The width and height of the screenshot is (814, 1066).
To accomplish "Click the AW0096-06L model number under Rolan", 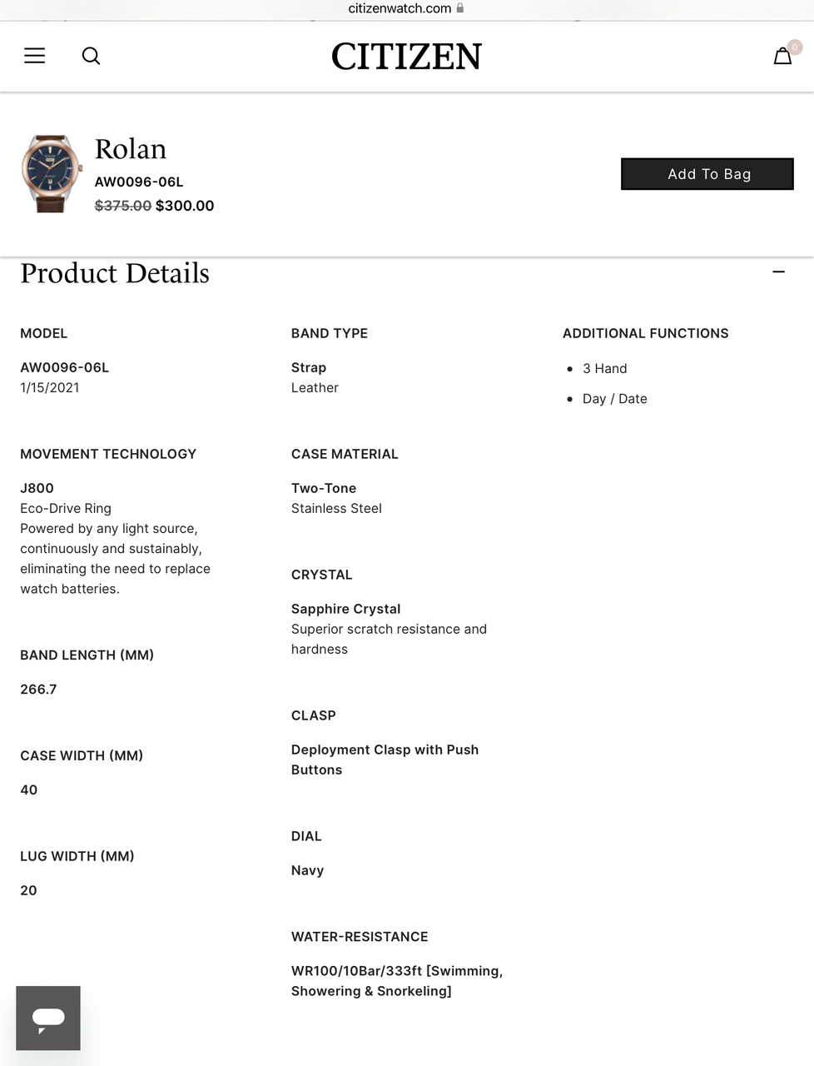I will click(x=139, y=182).
